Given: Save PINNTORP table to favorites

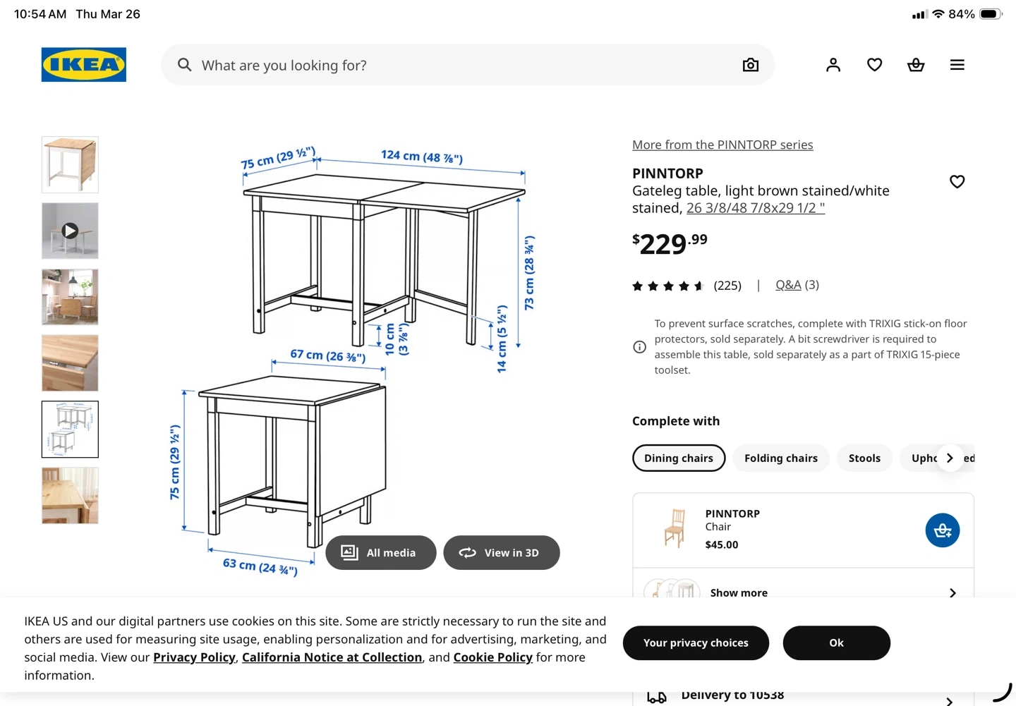Looking at the screenshot, I should click(x=957, y=182).
